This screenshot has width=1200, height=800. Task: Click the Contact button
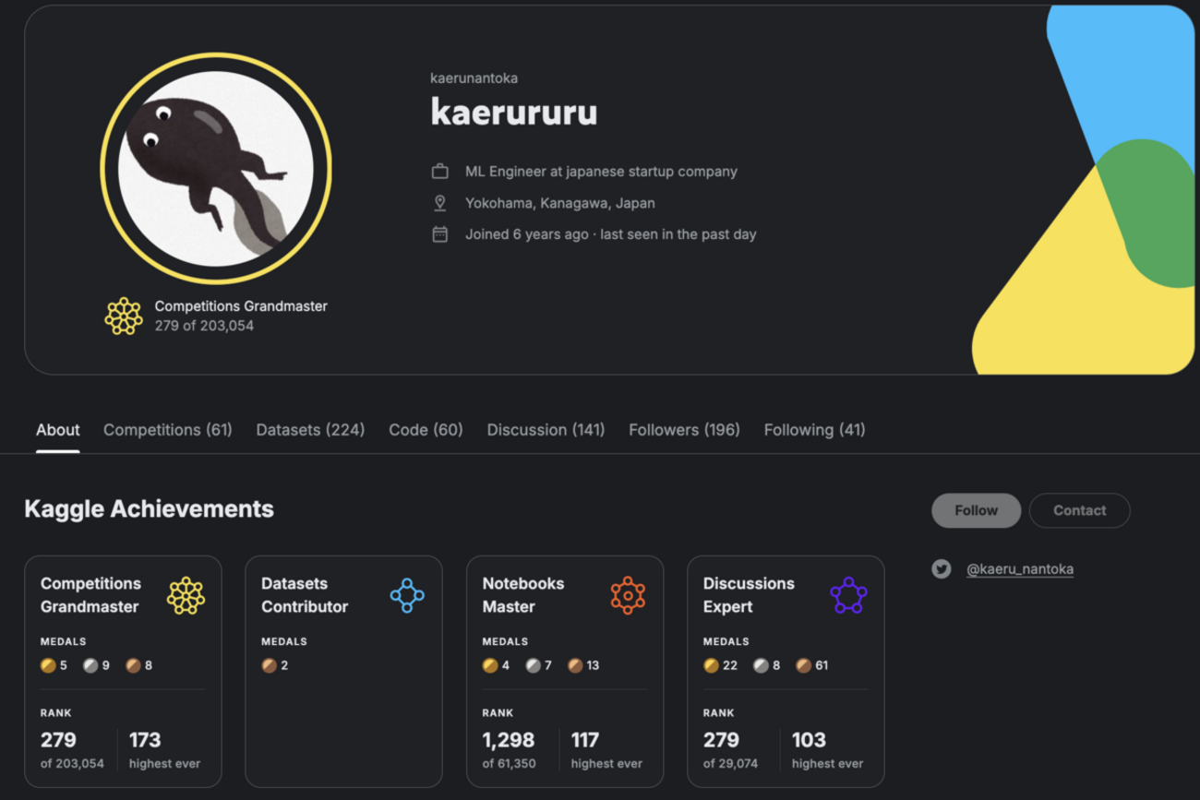[x=1079, y=510]
